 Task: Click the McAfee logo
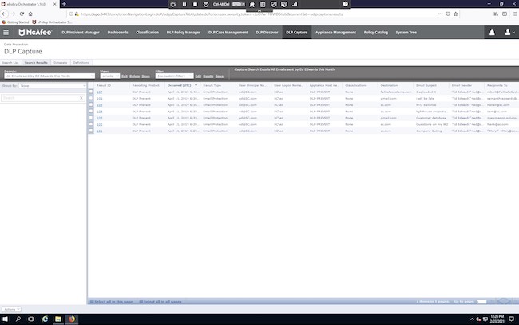tap(35, 33)
